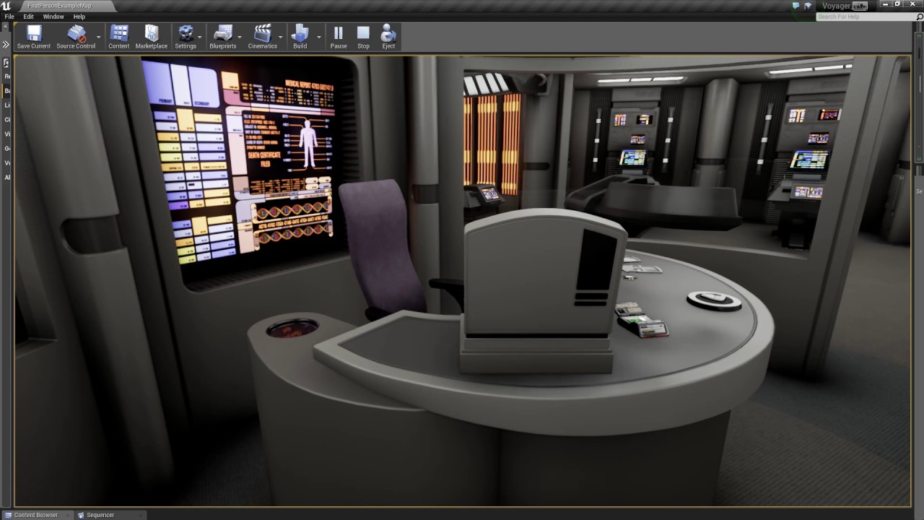Click the Modes panel search icon

[7, 64]
